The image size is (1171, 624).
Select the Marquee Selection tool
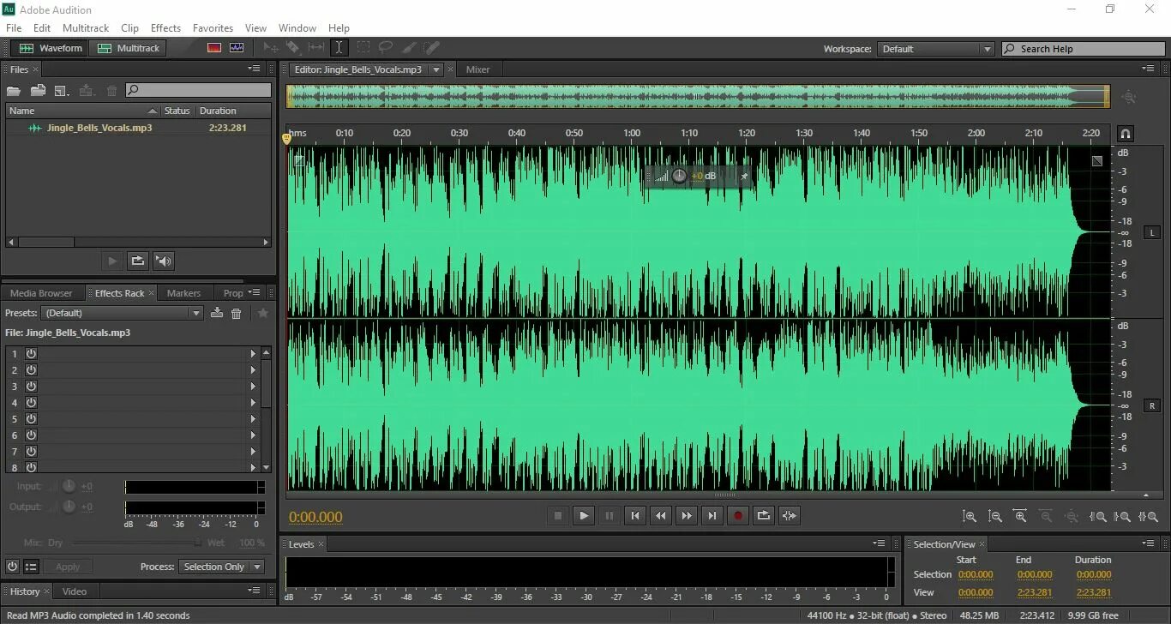(x=363, y=47)
